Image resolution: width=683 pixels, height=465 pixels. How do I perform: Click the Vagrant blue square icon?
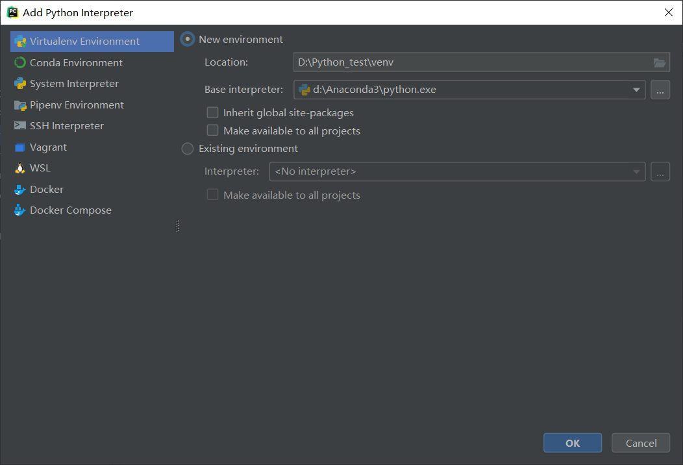pyautogui.click(x=20, y=147)
